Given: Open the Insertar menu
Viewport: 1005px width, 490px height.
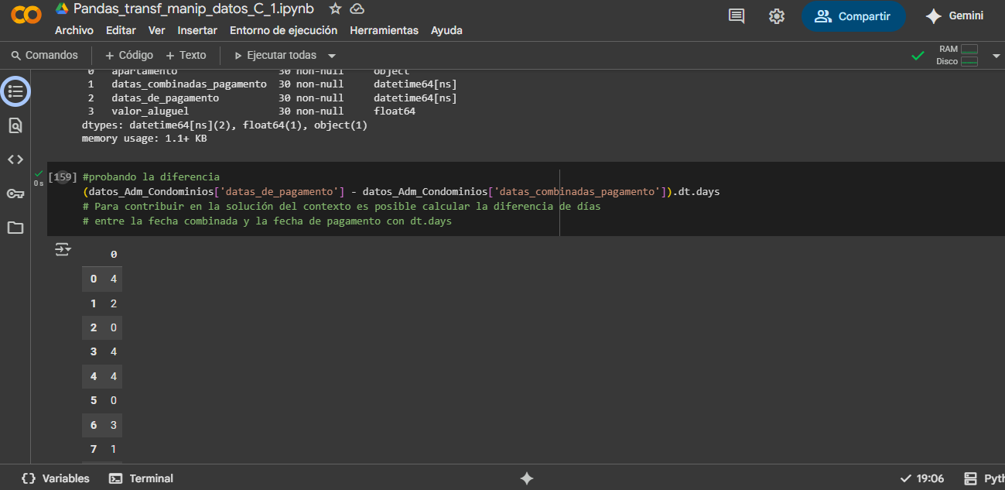Looking at the screenshot, I should click(197, 30).
